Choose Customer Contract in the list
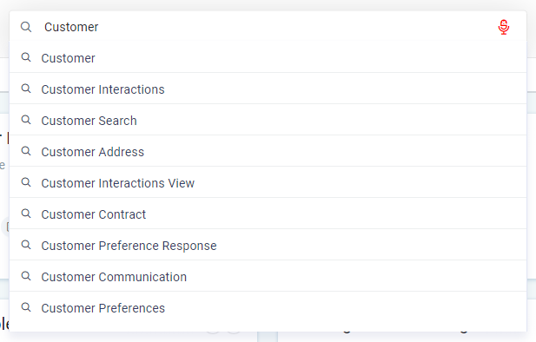This screenshot has width=536, height=342. pos(268,214)
